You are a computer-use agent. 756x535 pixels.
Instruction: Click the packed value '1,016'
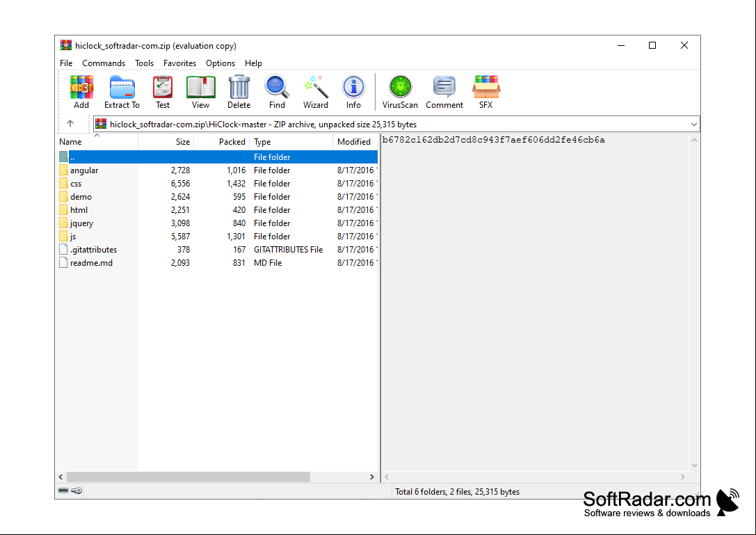pyautogui.click(x=236, y=170)
